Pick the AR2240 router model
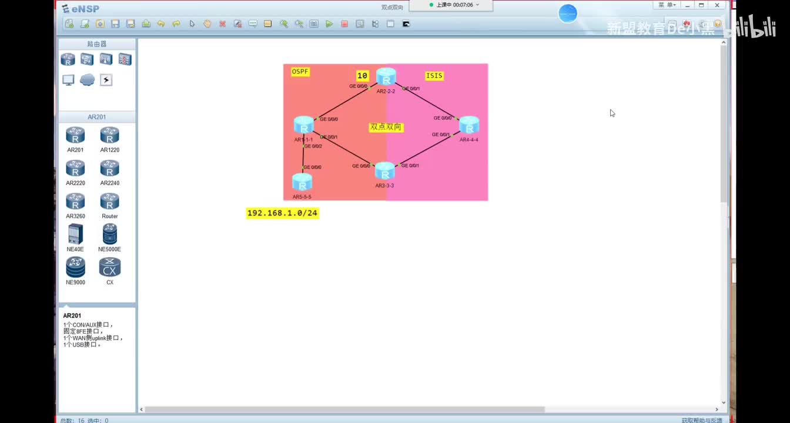 coord(110,173)
